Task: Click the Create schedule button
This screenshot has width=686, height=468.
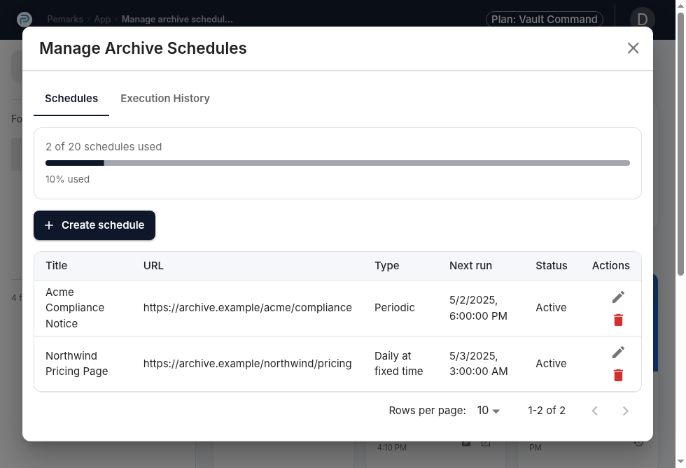Action: pos(94,225)
